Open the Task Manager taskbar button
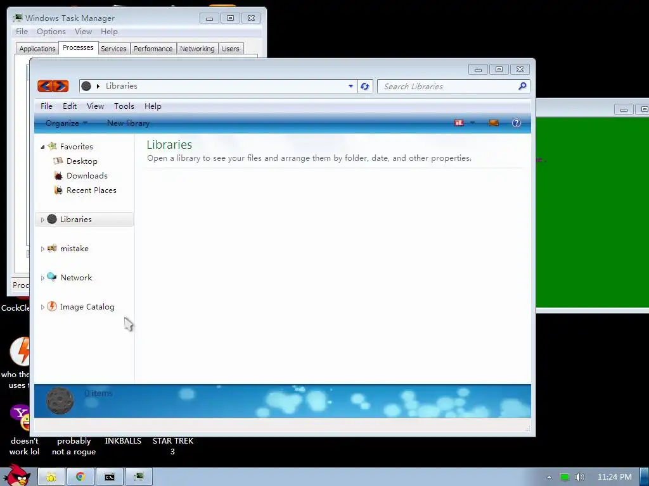 click(x=139, y=477)
